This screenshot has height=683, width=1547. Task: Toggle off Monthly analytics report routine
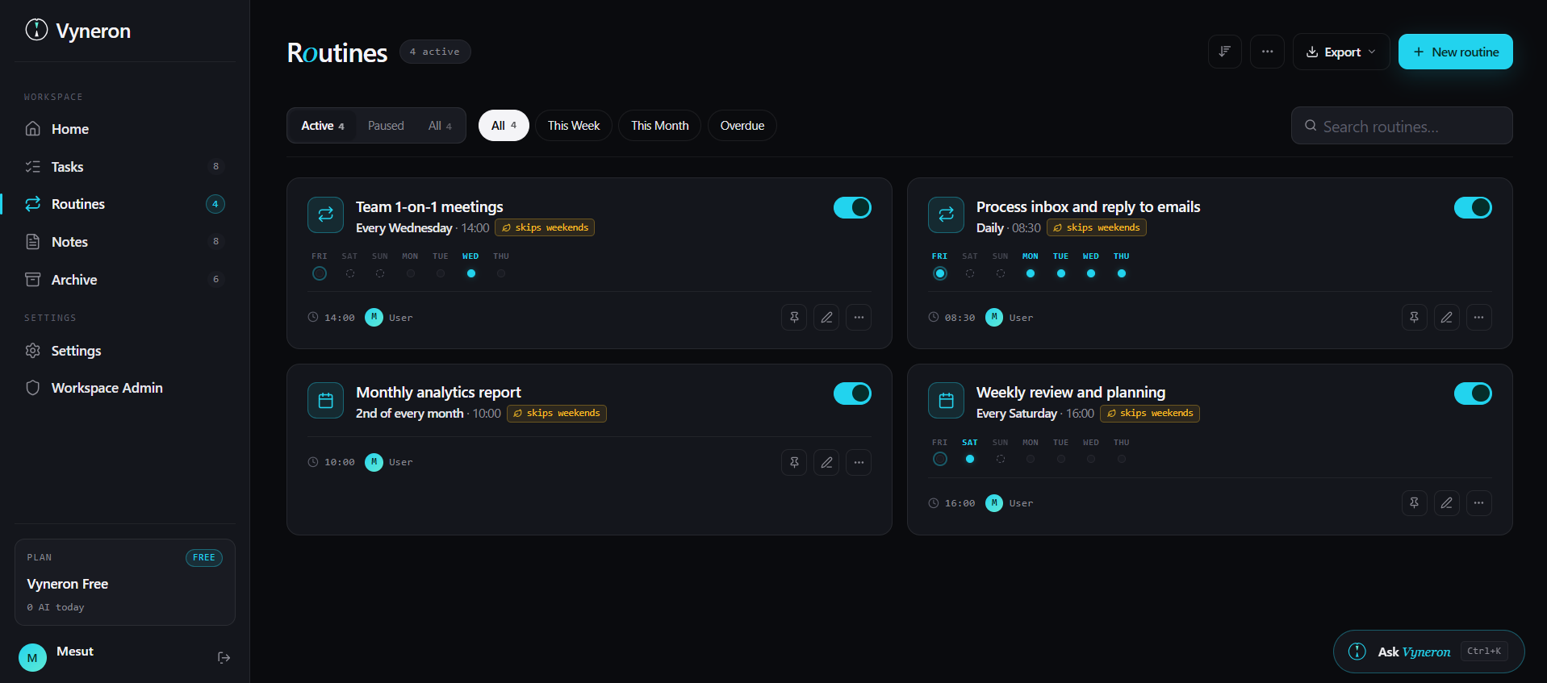852,394
